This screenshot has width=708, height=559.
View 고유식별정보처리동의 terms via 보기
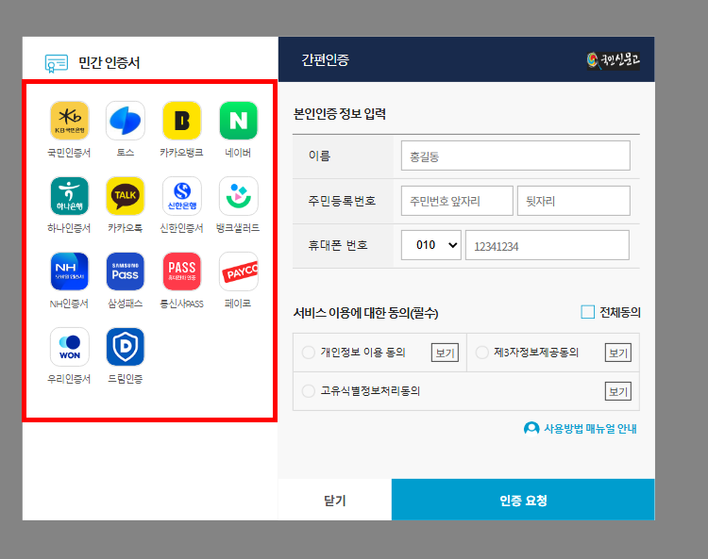tap(618, 391)
